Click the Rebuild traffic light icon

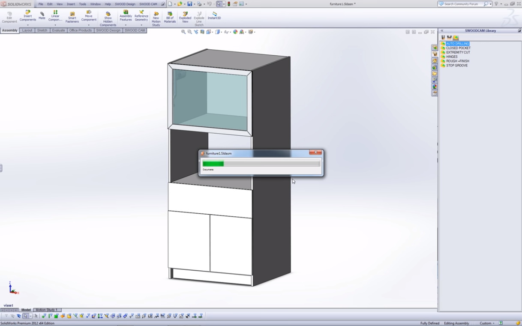(229, 4)
